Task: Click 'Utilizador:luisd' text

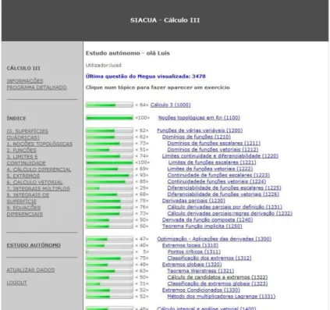Action: (104, 66)
